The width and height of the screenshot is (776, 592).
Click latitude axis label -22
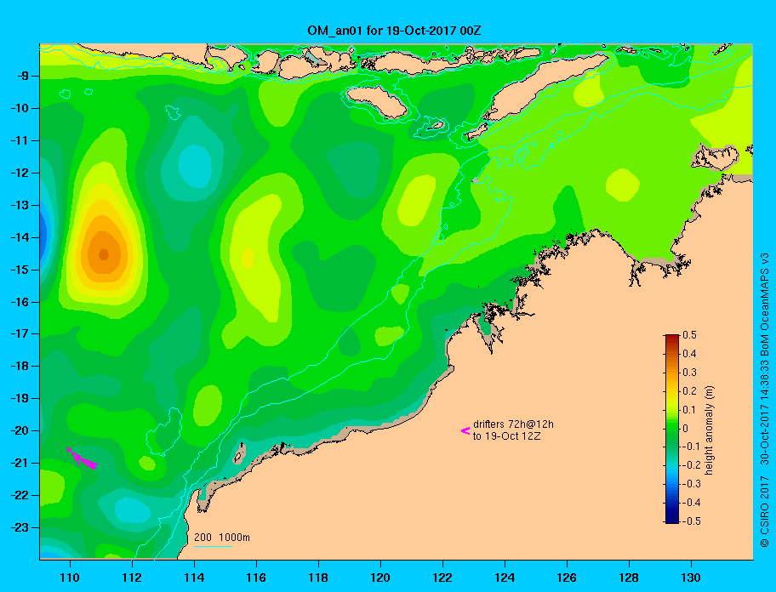20,495
